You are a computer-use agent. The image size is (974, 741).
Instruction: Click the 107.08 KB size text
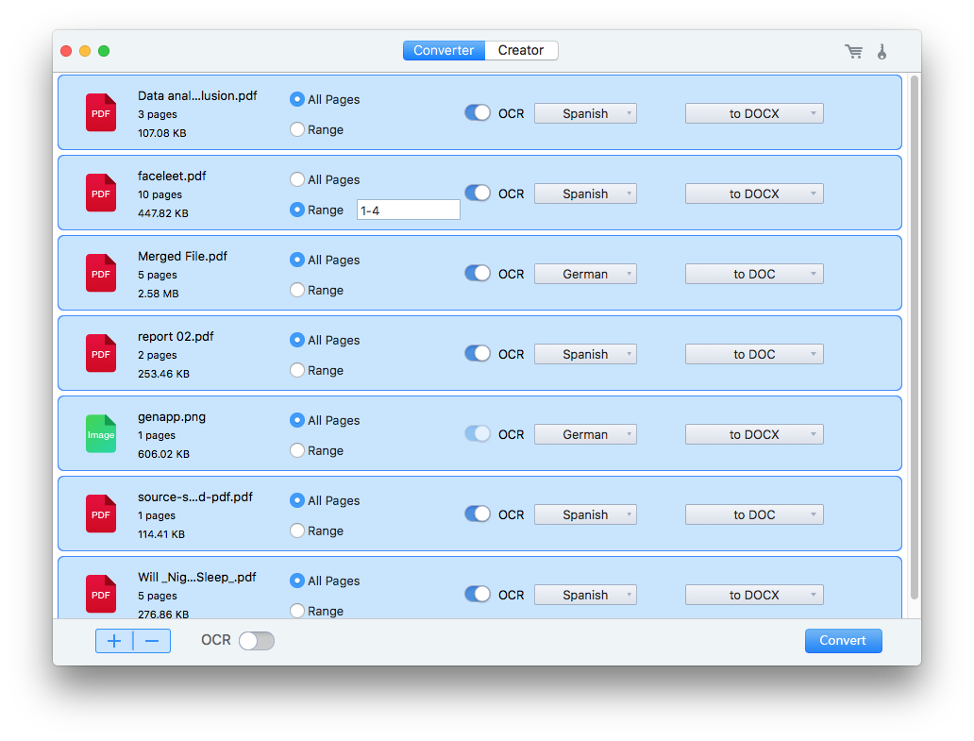(x=161, y=133)
